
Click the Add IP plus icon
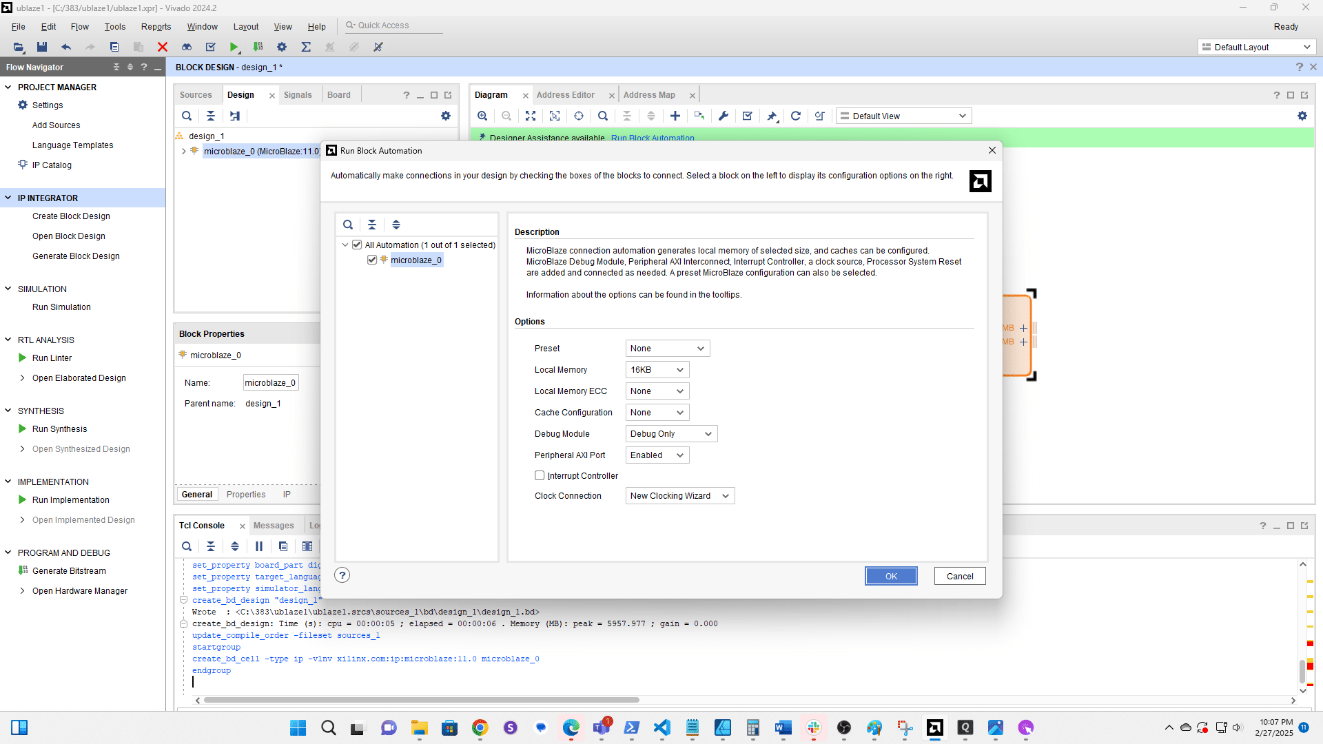tap(675, 116)
